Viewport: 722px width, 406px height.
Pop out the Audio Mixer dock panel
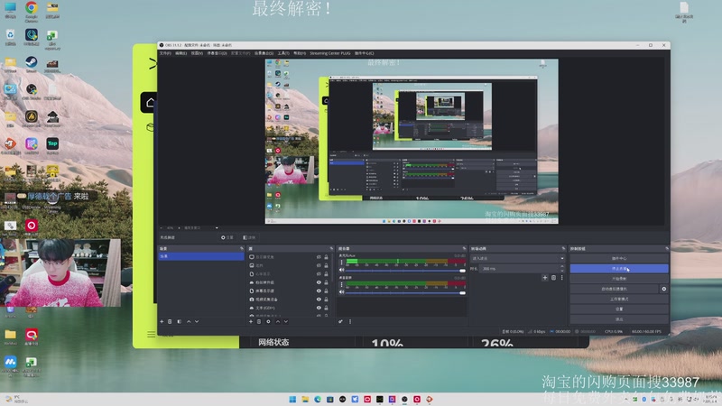tap(464, 249)
